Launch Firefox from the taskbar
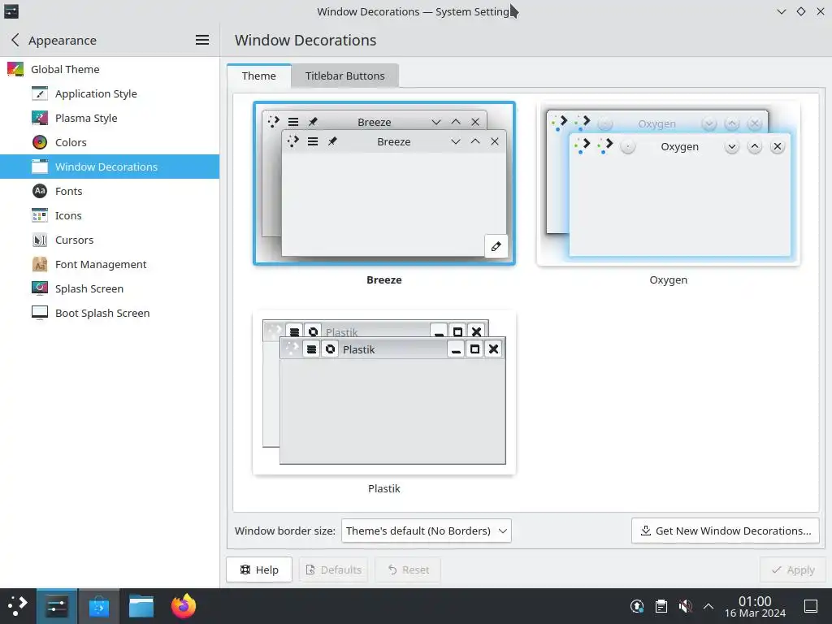Image resolution: width=832 pixels, height=624 pixels. pos(184,606)
